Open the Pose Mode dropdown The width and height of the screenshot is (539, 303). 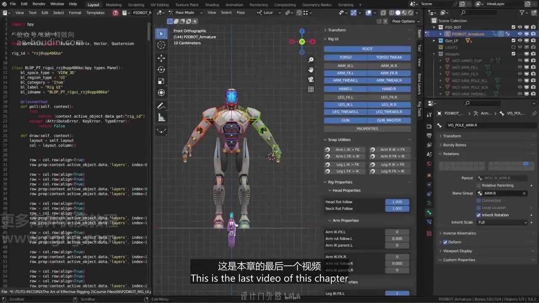pos(184,13)
